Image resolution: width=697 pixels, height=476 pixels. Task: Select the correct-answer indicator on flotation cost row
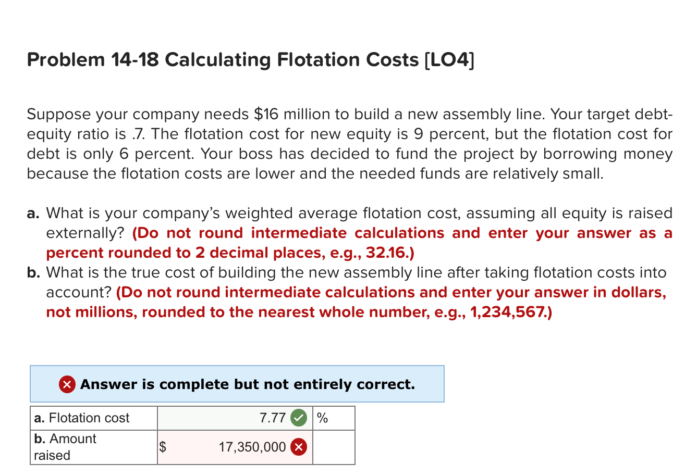point(299,418)
